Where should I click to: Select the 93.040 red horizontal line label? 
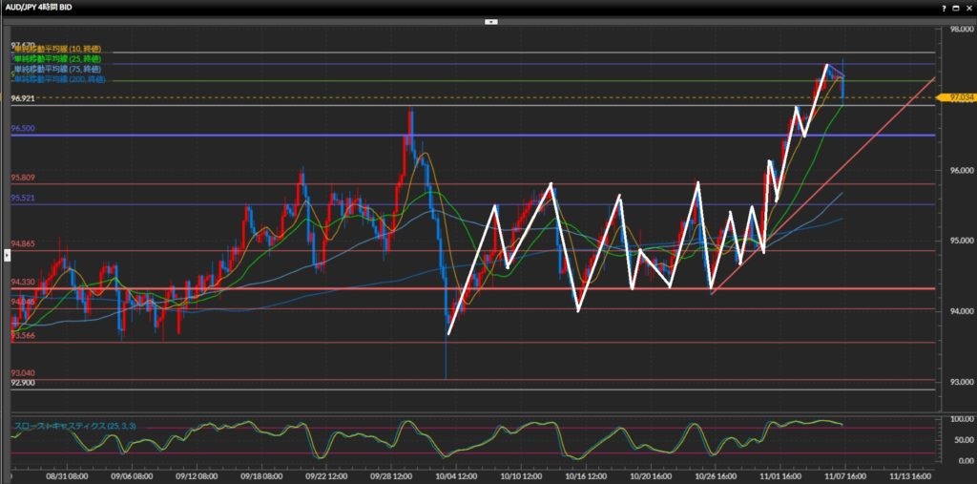(23, 373)
